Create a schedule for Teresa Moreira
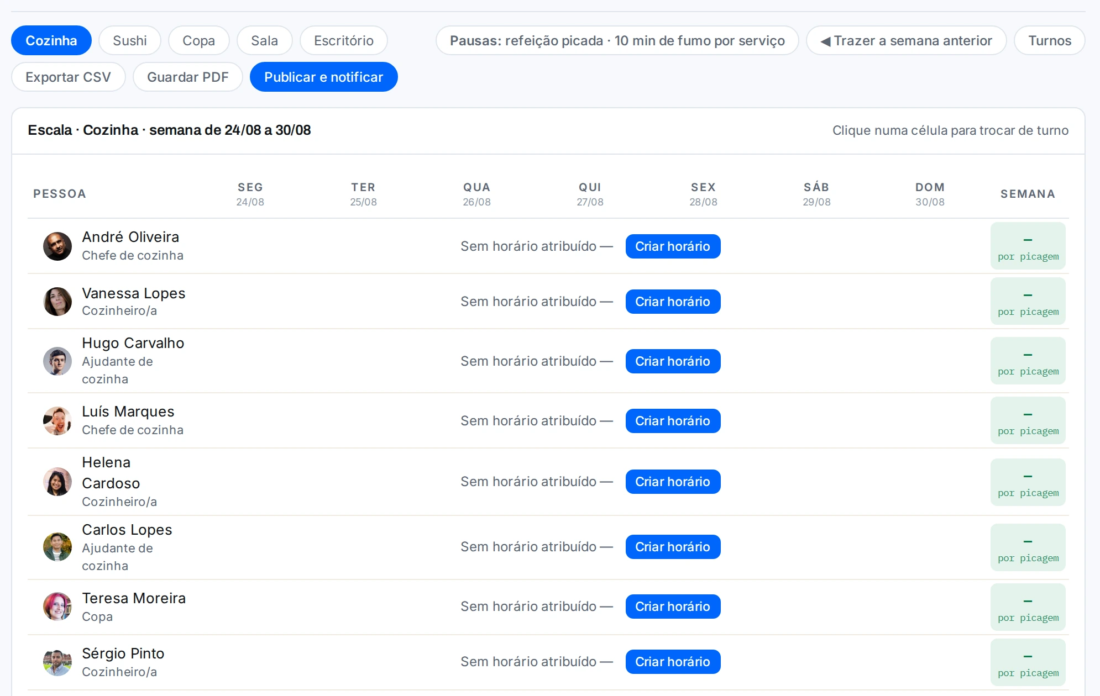The image size is (1100, 696). [x=673, y=607]
